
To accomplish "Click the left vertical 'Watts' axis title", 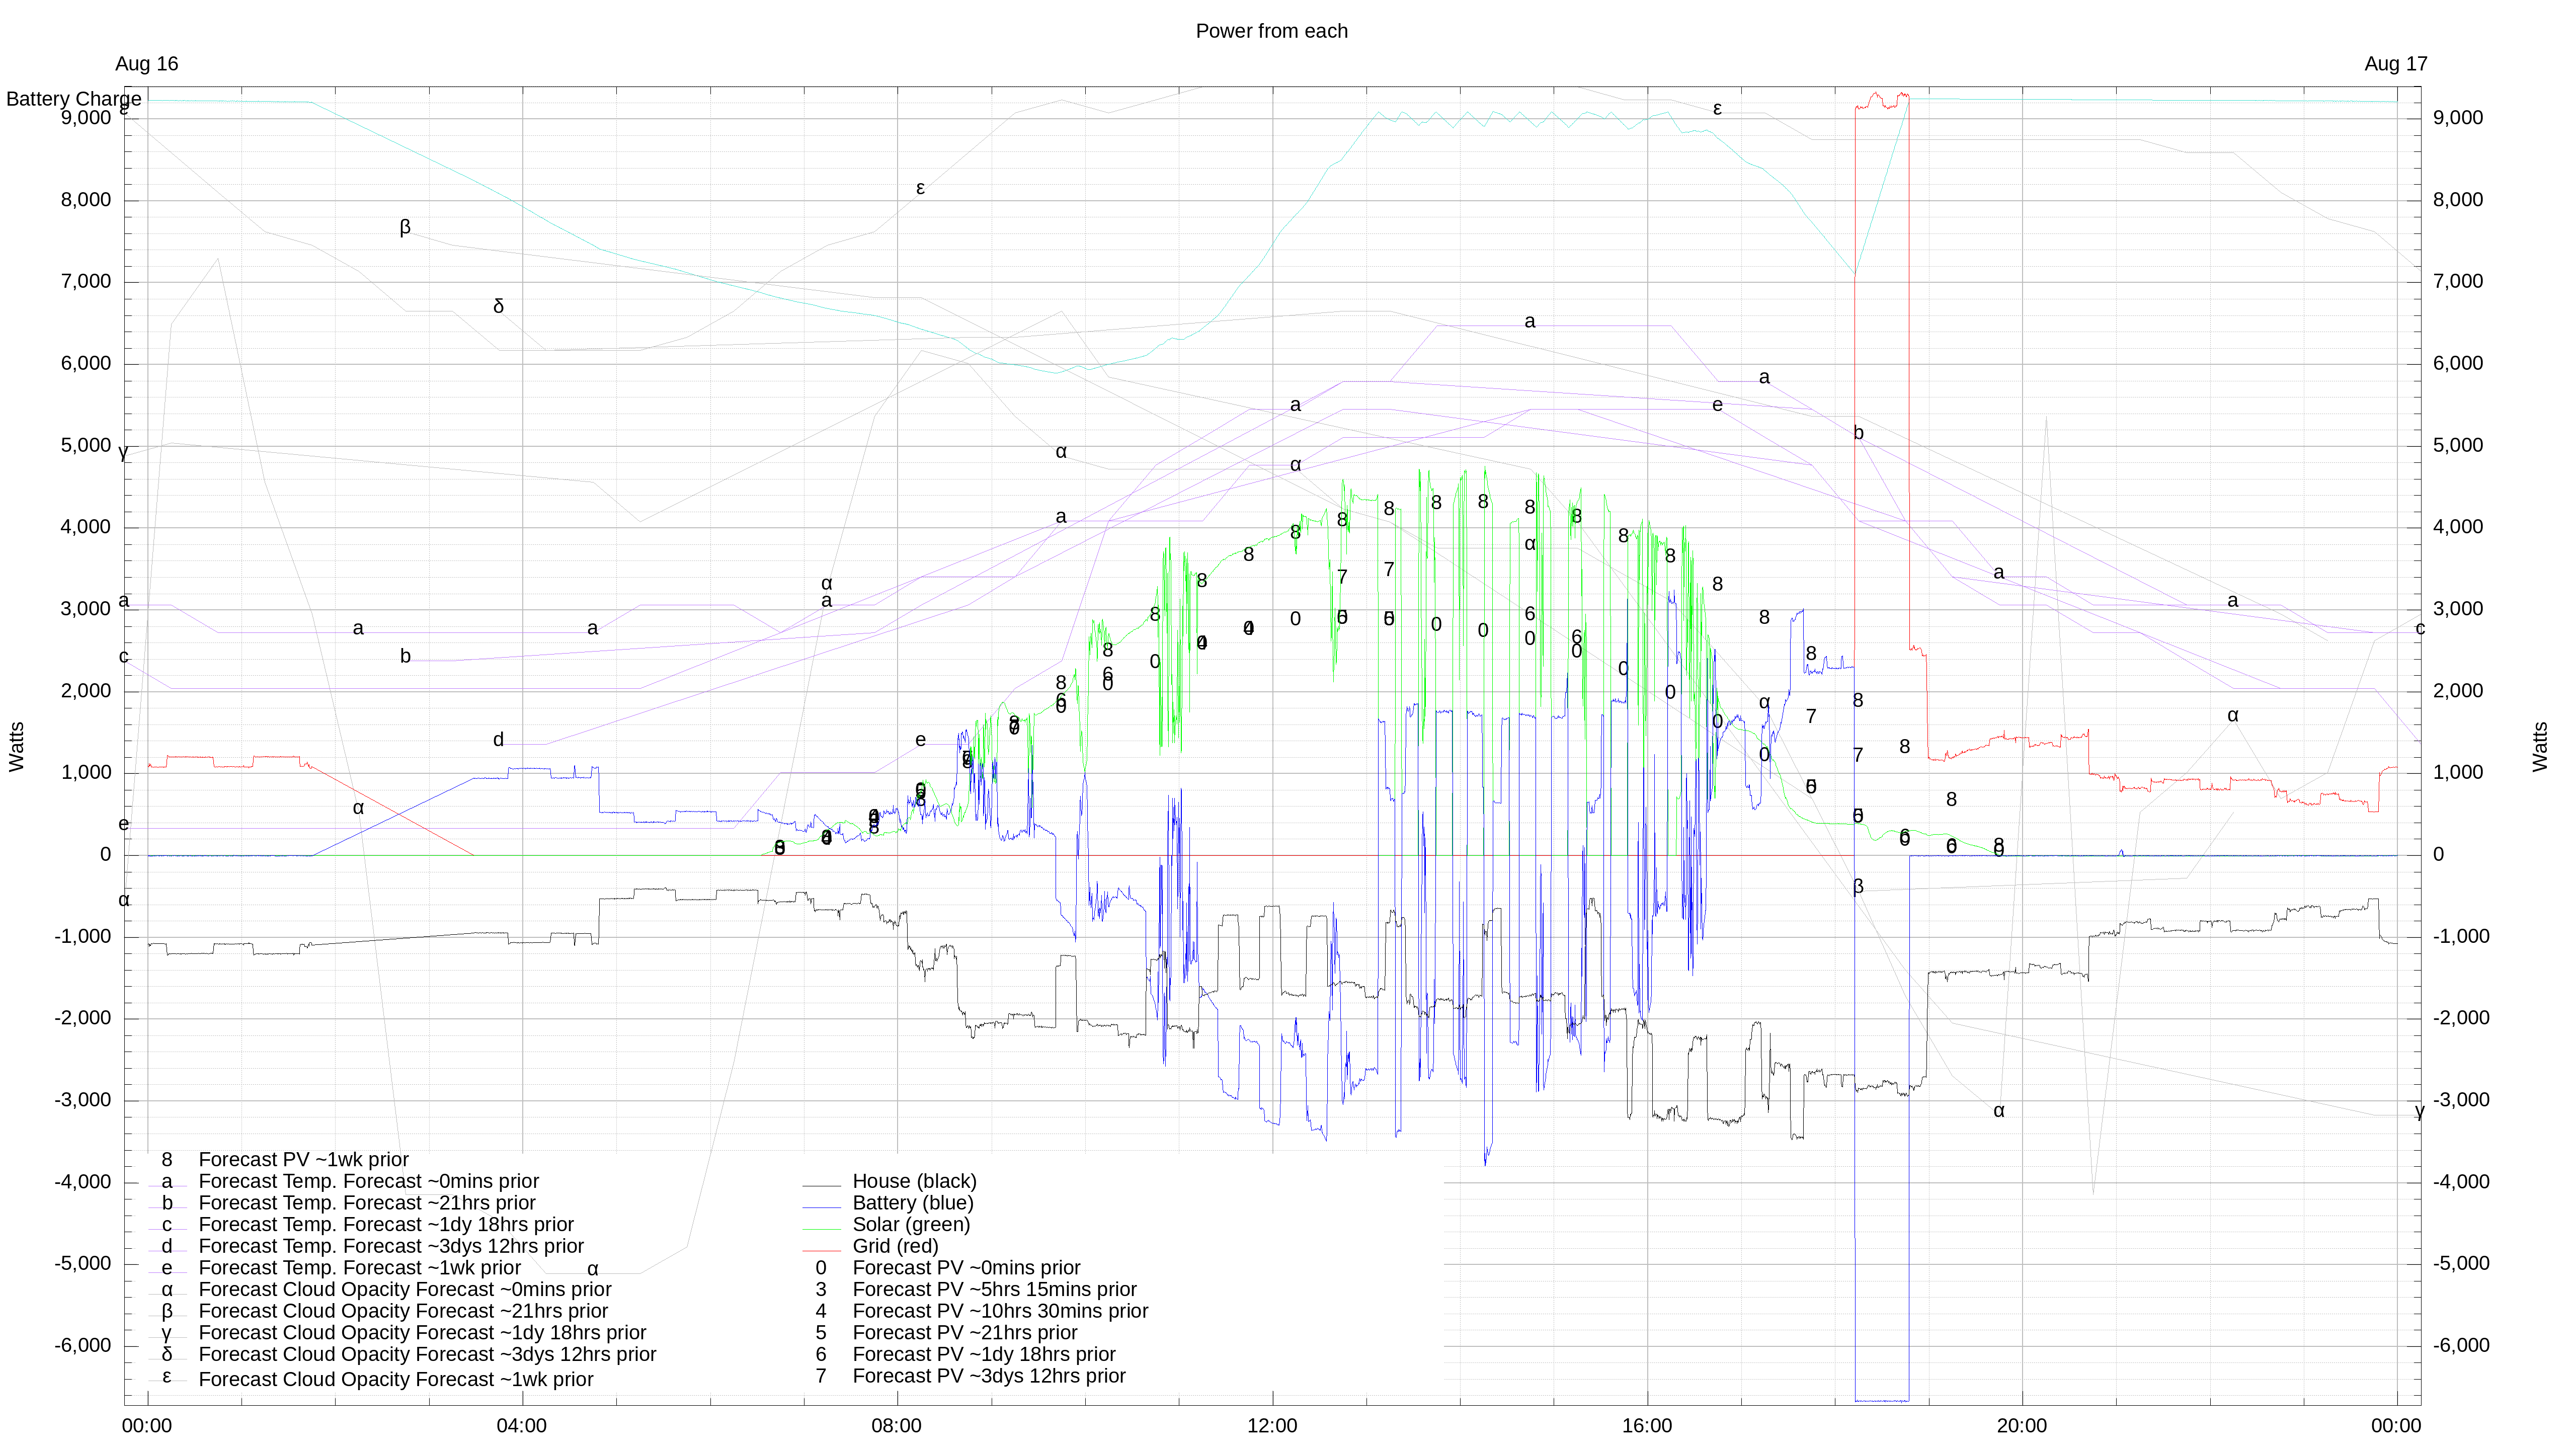I will pyautogui.click(x=17, y=747).
